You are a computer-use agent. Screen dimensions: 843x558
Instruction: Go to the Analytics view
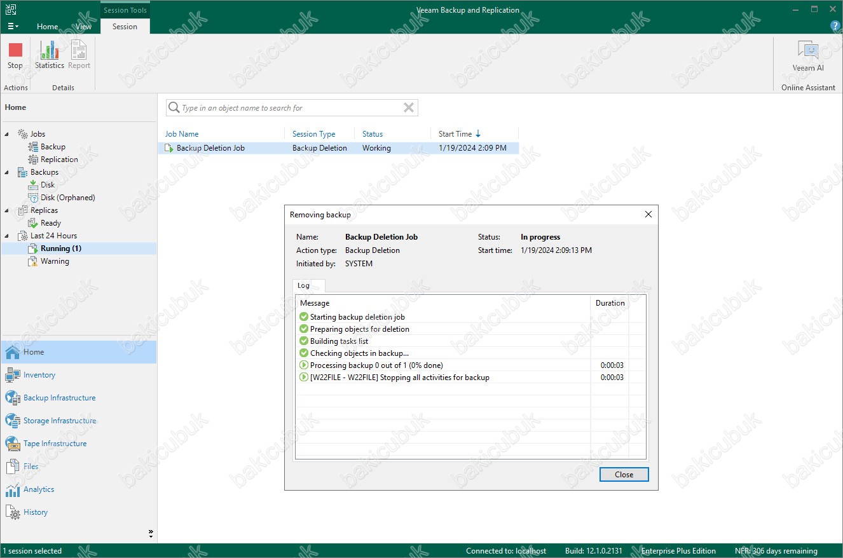tap(39, 489)
